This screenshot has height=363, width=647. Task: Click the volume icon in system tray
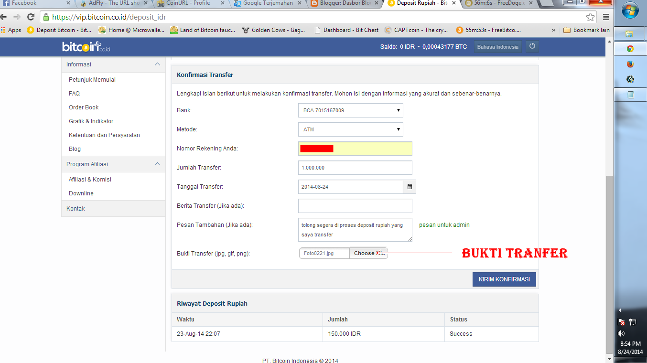621,333
